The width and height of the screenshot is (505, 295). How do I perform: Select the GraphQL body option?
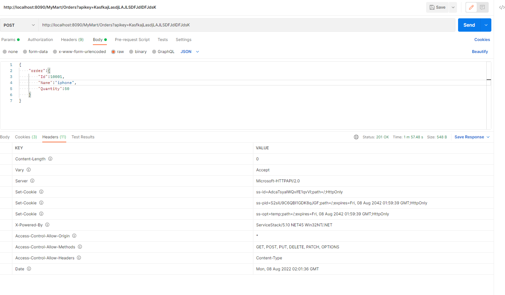point(154,52)
